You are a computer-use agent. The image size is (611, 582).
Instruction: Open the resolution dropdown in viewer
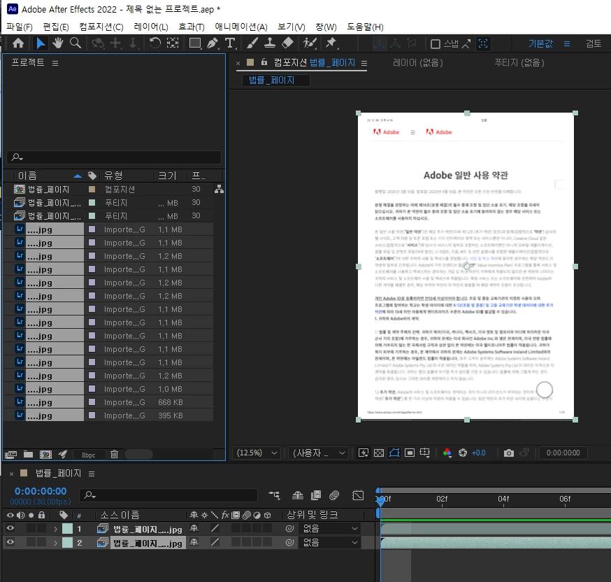[319, 453]
